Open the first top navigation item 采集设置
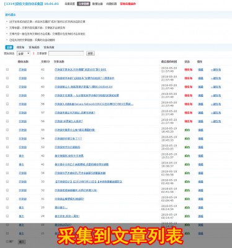 point(69,4)
